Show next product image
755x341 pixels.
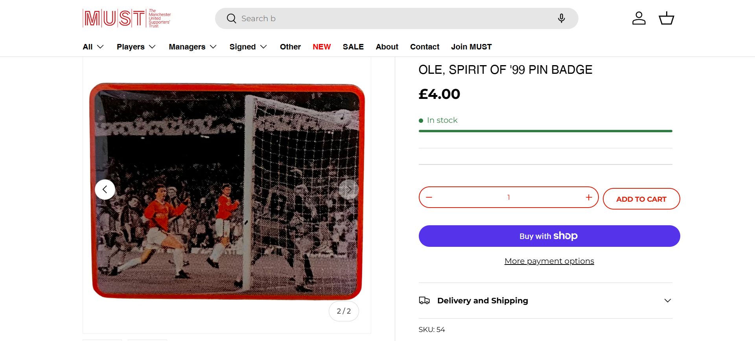pos(349,190)
